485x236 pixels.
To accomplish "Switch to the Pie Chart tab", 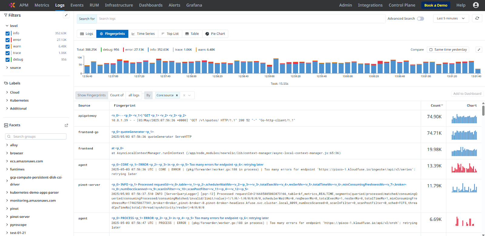I will [x=215, y=34].
